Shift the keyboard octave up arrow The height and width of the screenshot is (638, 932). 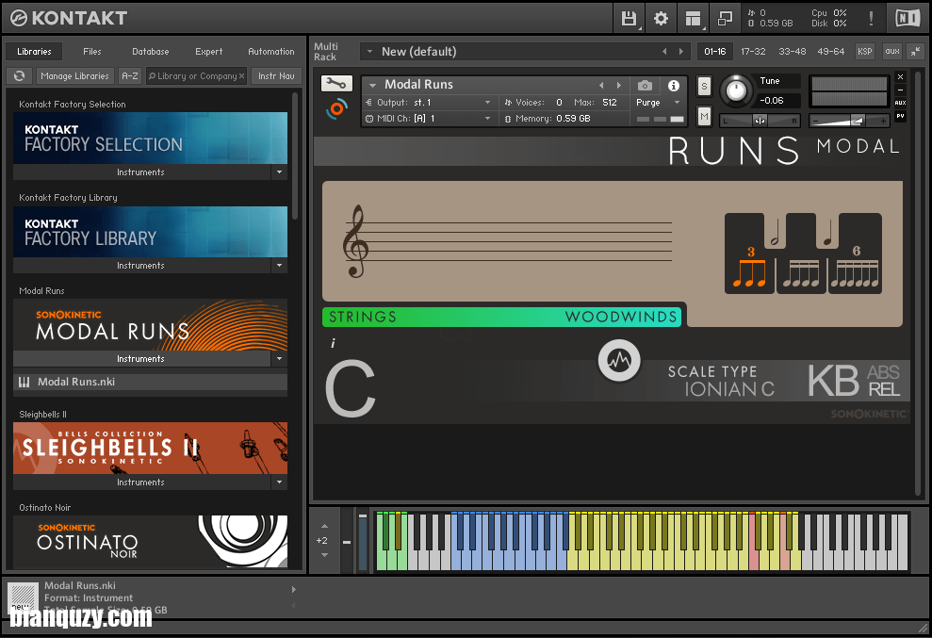point(324,526)
